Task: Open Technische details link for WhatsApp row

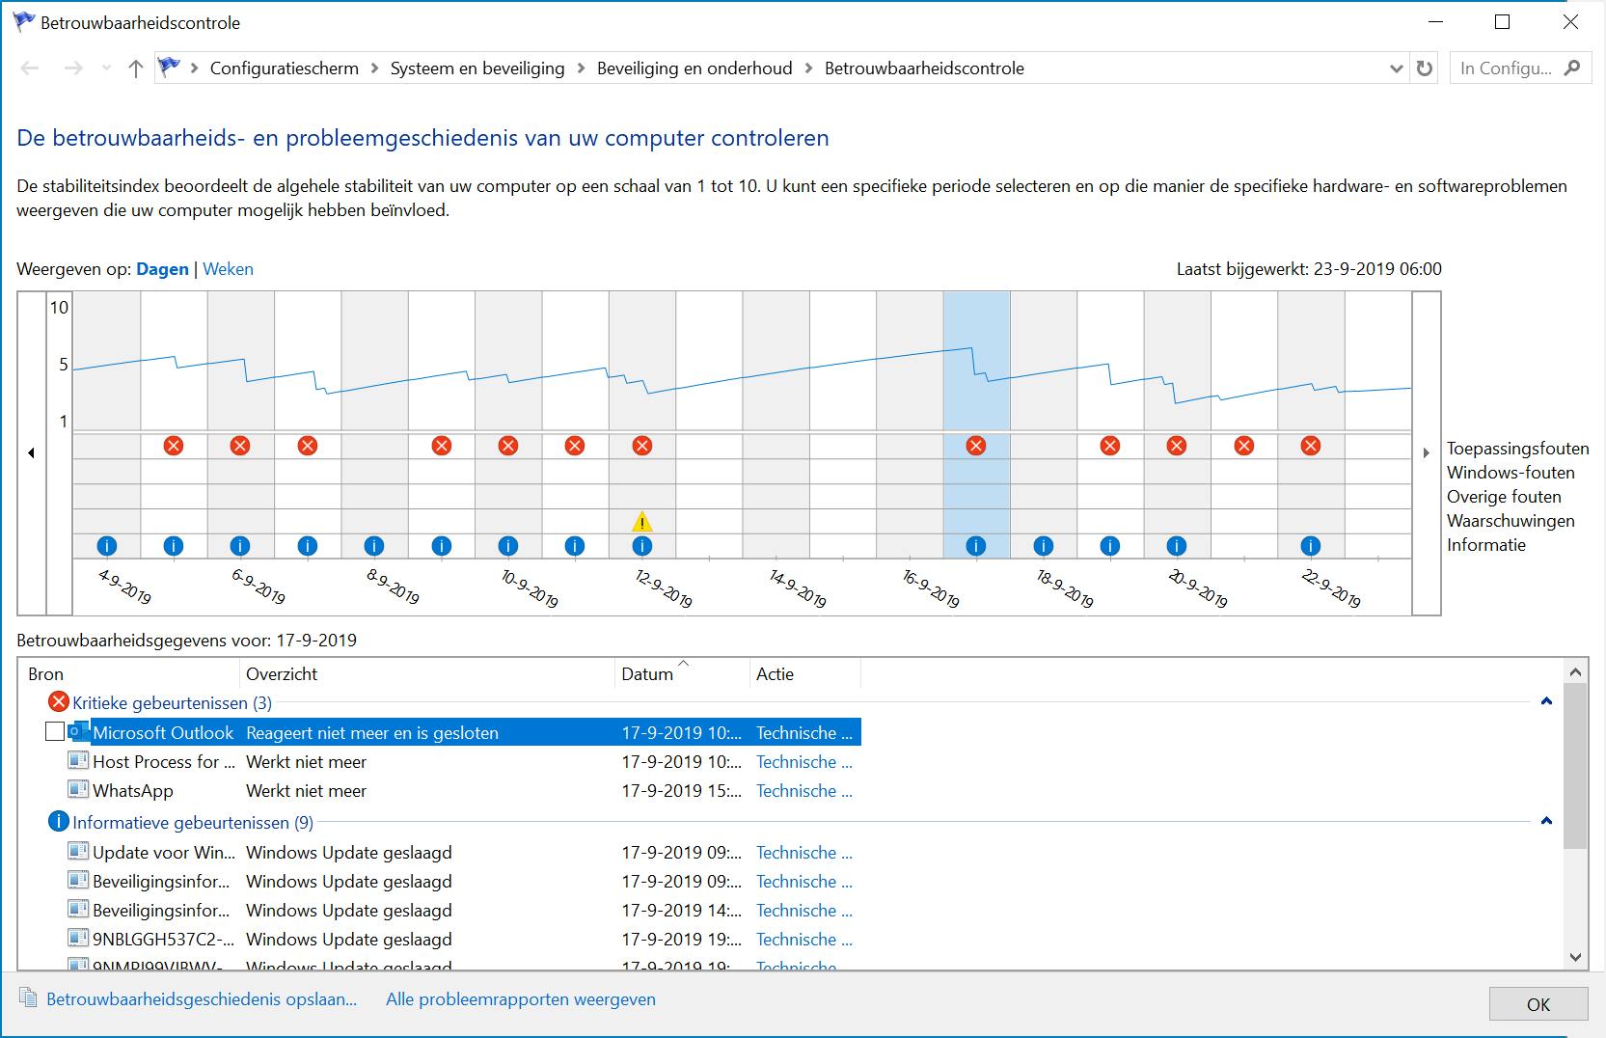Action: tap(804, 791)
